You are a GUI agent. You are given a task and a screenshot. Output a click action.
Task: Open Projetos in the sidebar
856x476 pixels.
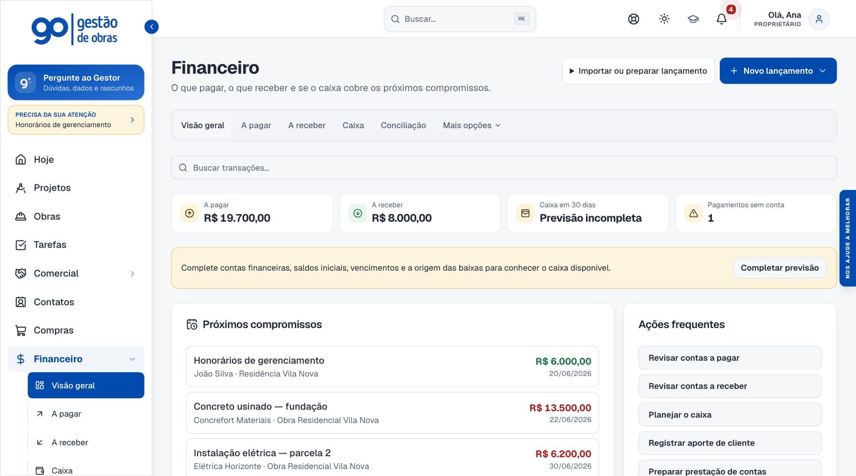pos(76,188)
